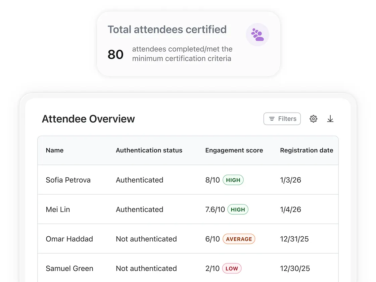Click the HIGH badge for Sofia Petrova
The height and width of the screenshot is (282, 376).
point(233,180)
